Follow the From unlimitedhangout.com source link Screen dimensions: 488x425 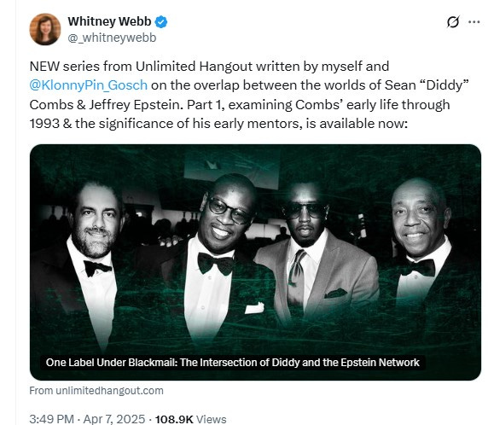pyautogui.click(x=96, y=391)
